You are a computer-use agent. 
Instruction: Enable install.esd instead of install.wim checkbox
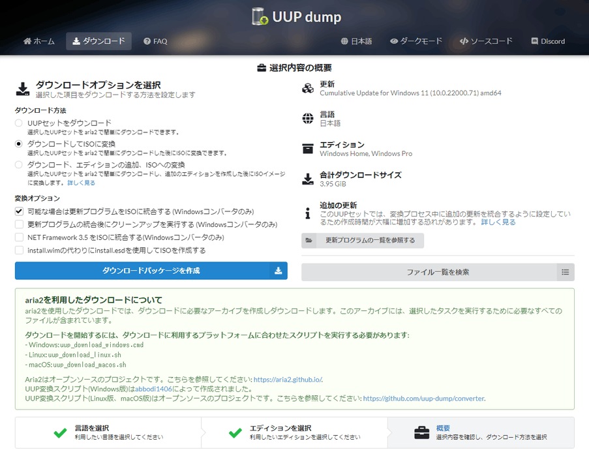(x=19, y=250)
